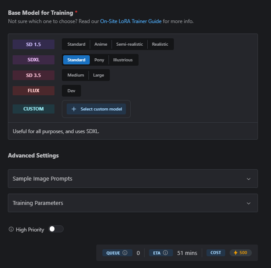This screenshot has height=268, width=271.
Task: Click the High Priority info icon
Action: click(11, 229)
